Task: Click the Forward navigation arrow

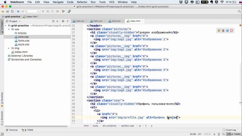Action: (x=23, y=11)
